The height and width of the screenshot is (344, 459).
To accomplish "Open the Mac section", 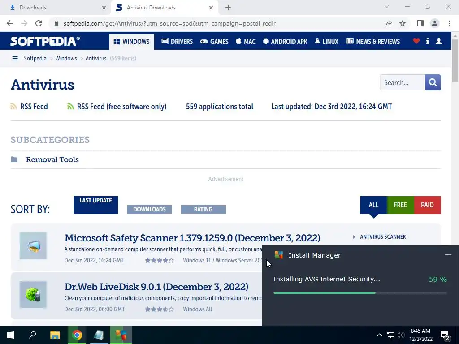I will click(246, 42).
